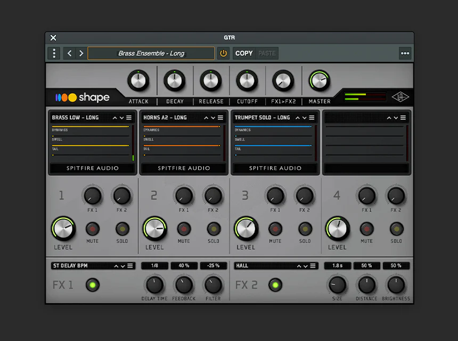The width and height of the screenshot is (458, 341).
Task: Open the Horns A2 - Long sound list menu
Action: (220, 118)
